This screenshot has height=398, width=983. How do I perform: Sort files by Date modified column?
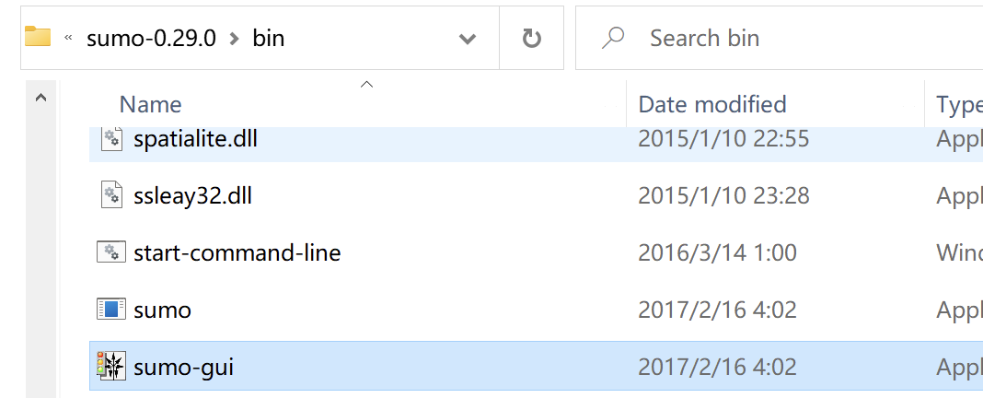click(711, 104)
